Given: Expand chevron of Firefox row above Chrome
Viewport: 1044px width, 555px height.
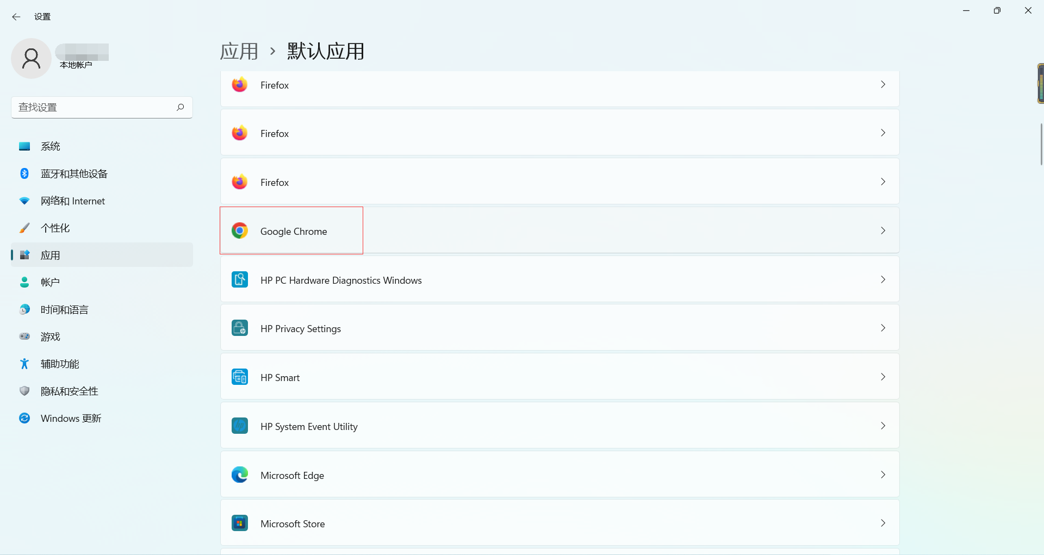Looking at the screenshot, I should point(883,182).
